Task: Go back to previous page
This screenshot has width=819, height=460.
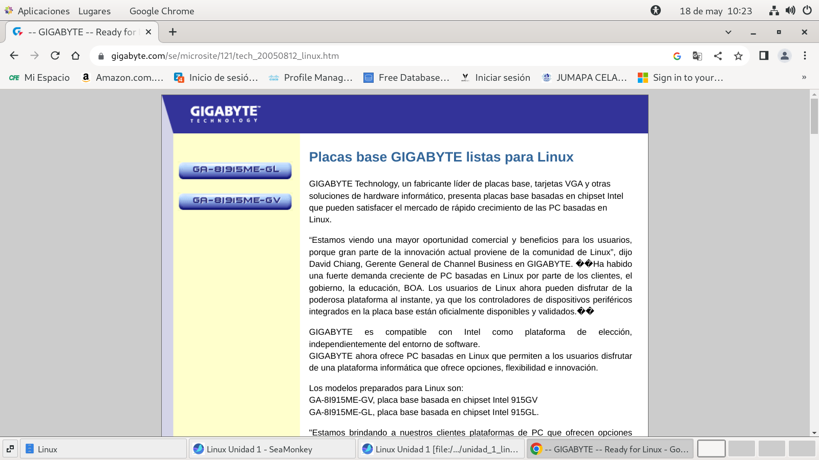Action: tap(14, 56)
